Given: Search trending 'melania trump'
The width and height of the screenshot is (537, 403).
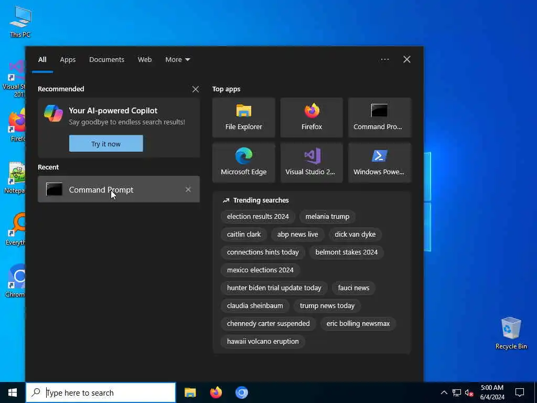Looking at the screenshot, I should click(327, 217).
